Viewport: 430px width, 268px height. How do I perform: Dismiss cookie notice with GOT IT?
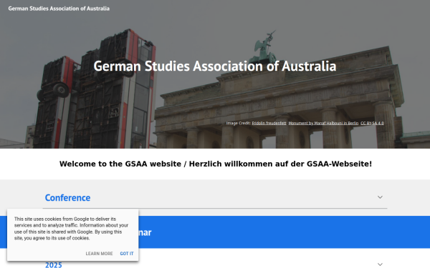(x=127, y=254)
